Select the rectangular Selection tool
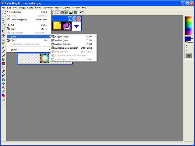Image resolution: width=195 pixels, height=146 pixels. tap(3, 40)
